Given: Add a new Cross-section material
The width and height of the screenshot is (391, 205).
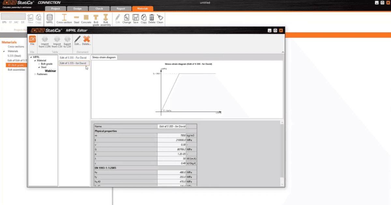Looking at the screenshot, I should pos(64,19).
